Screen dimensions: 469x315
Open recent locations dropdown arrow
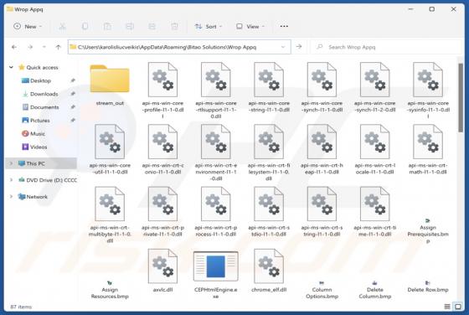pyautogui.click(x=44, y=47)
